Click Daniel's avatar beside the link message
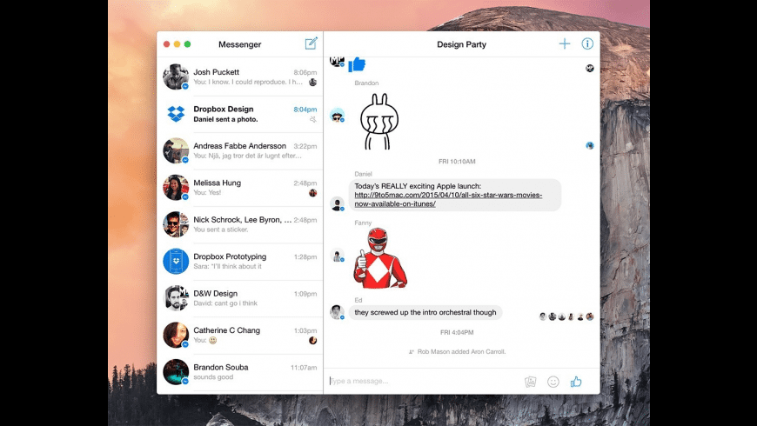Viewport: 757px width, 426px height. pos(337,203)
